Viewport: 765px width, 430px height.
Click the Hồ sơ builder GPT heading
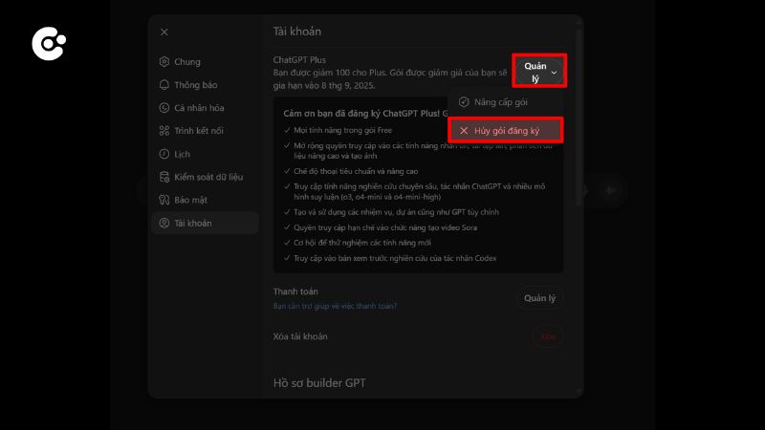[x=319, y=383]
